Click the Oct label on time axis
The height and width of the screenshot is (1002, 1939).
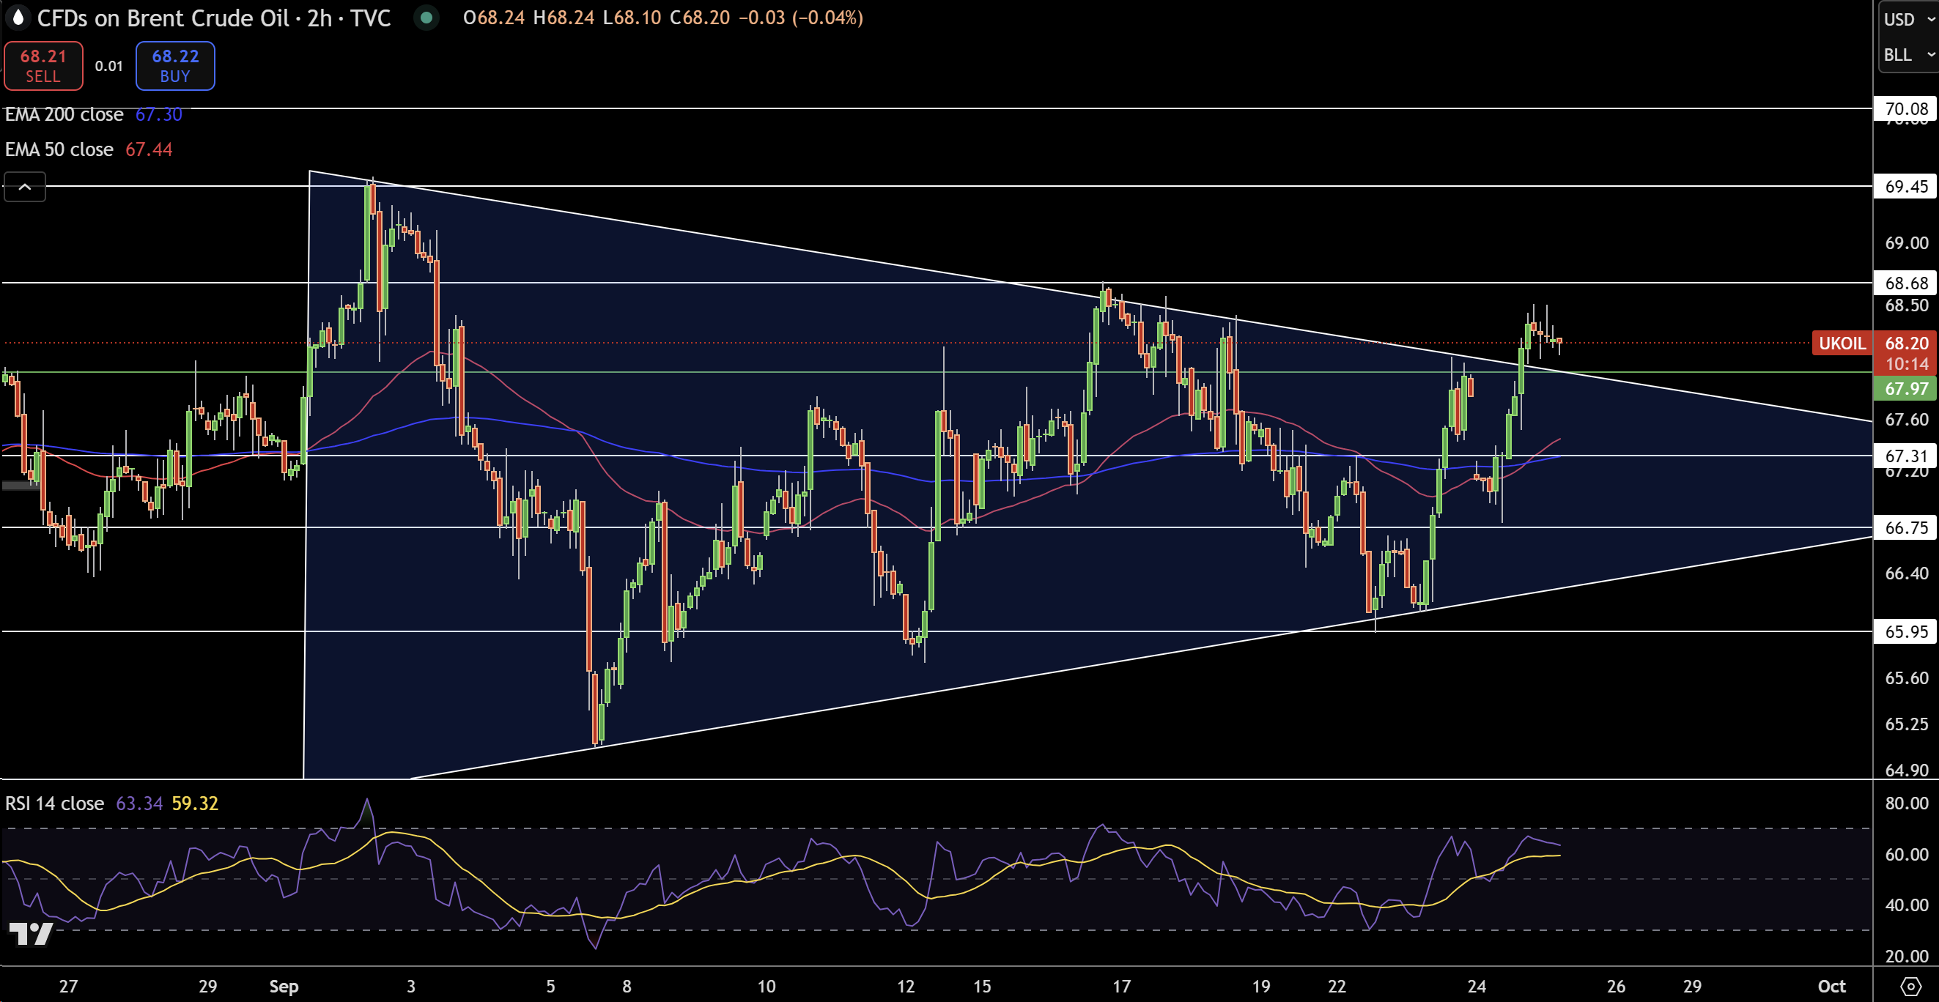pos(1831,985)
